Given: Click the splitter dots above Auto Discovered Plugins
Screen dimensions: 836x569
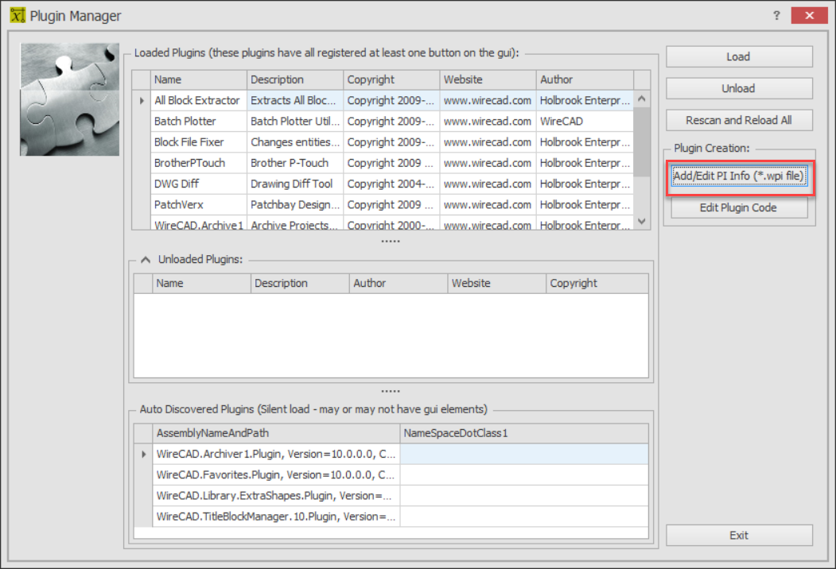Looking at the screenshot, I should [x=391, y=392].
